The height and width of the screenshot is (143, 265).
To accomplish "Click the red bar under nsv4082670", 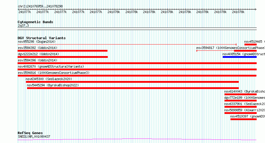I will pyautogui.click(x=137, y=69).
